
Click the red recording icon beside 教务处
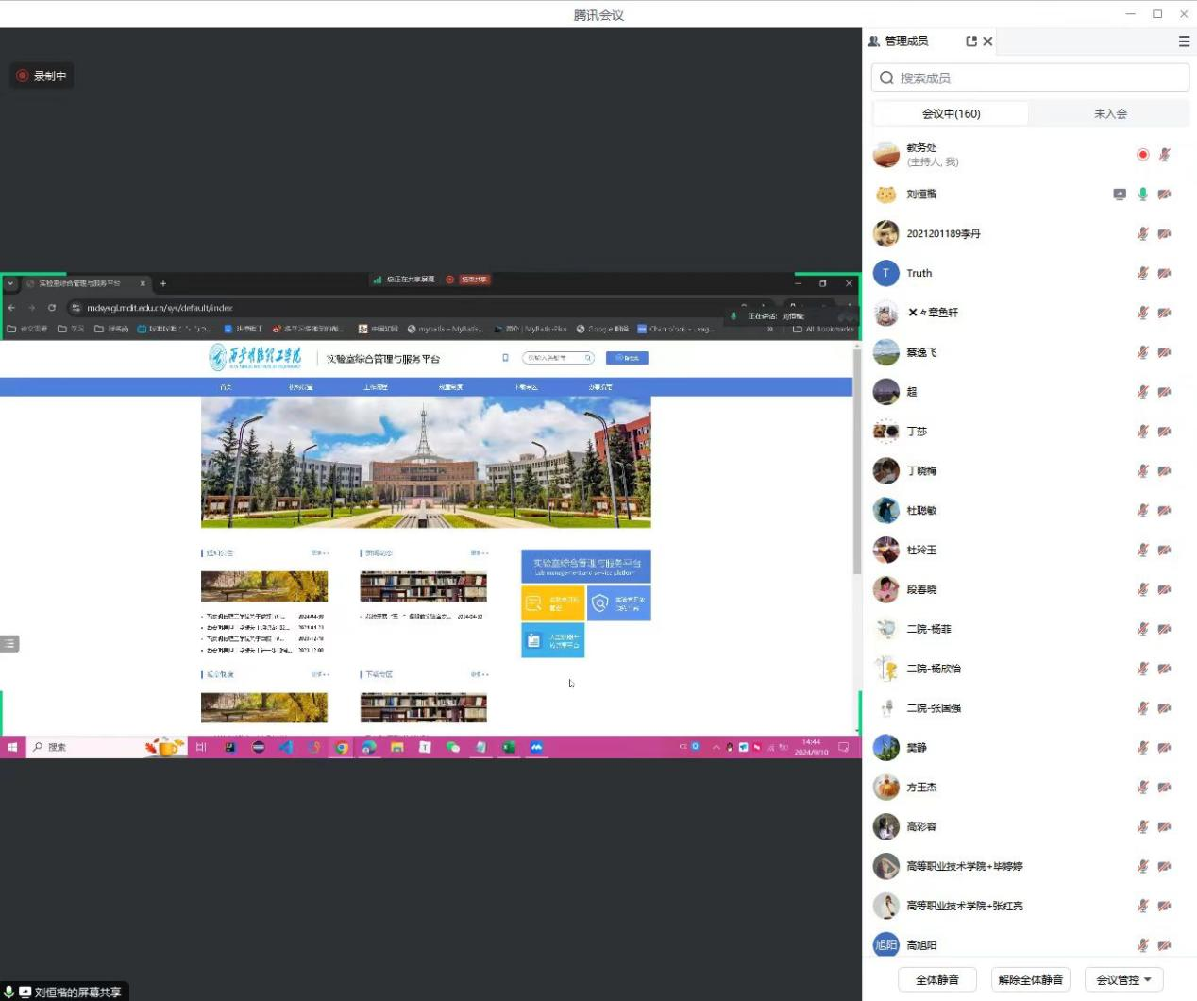tap(1142, 155)
